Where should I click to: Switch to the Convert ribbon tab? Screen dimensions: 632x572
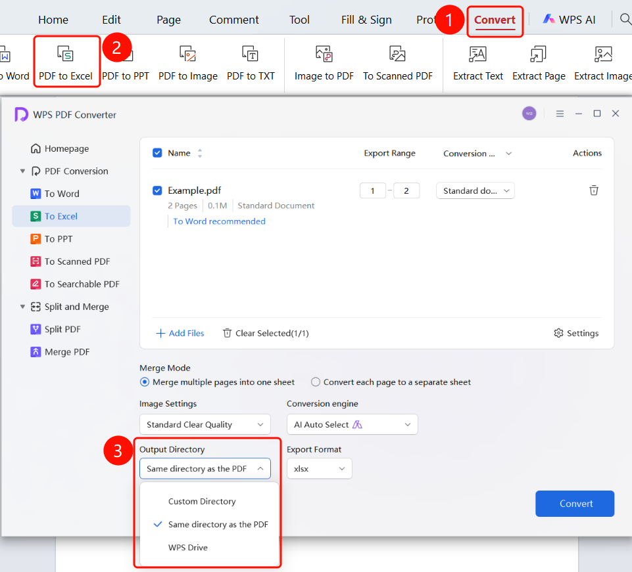(495, 20)
